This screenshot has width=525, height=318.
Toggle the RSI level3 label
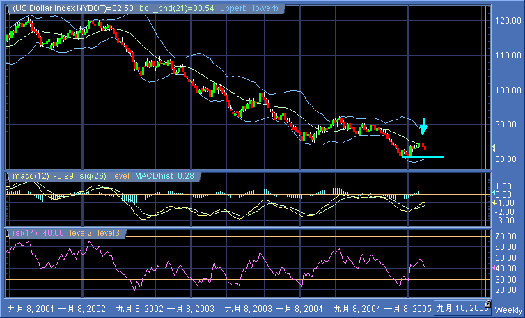click(x=109, y=232)
